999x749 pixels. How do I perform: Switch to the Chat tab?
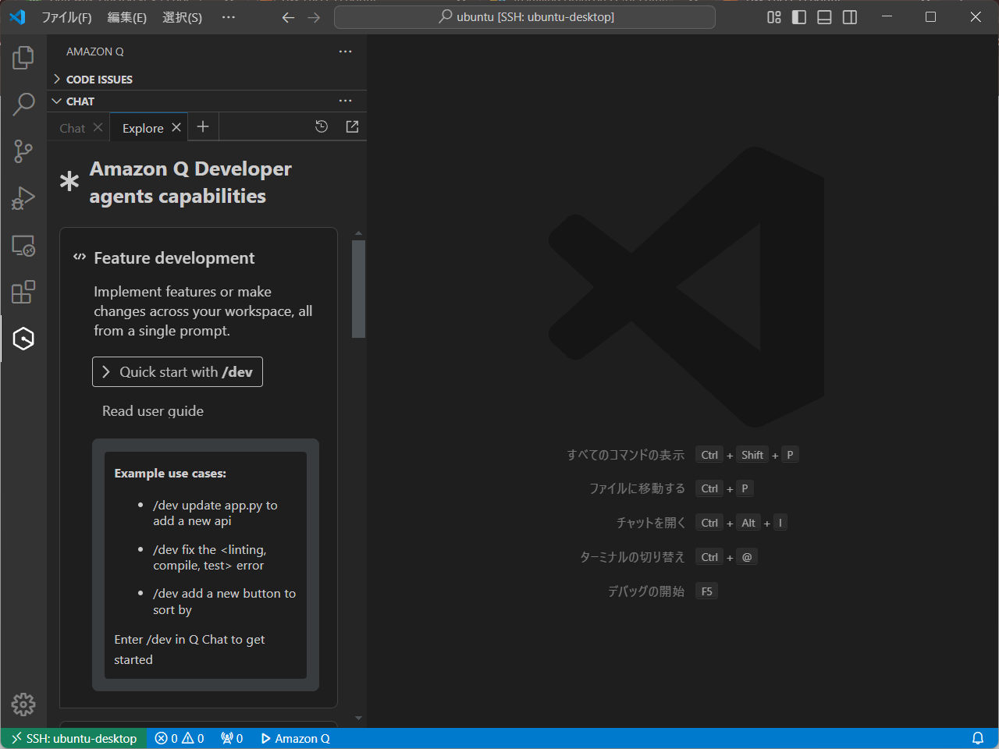73,128
